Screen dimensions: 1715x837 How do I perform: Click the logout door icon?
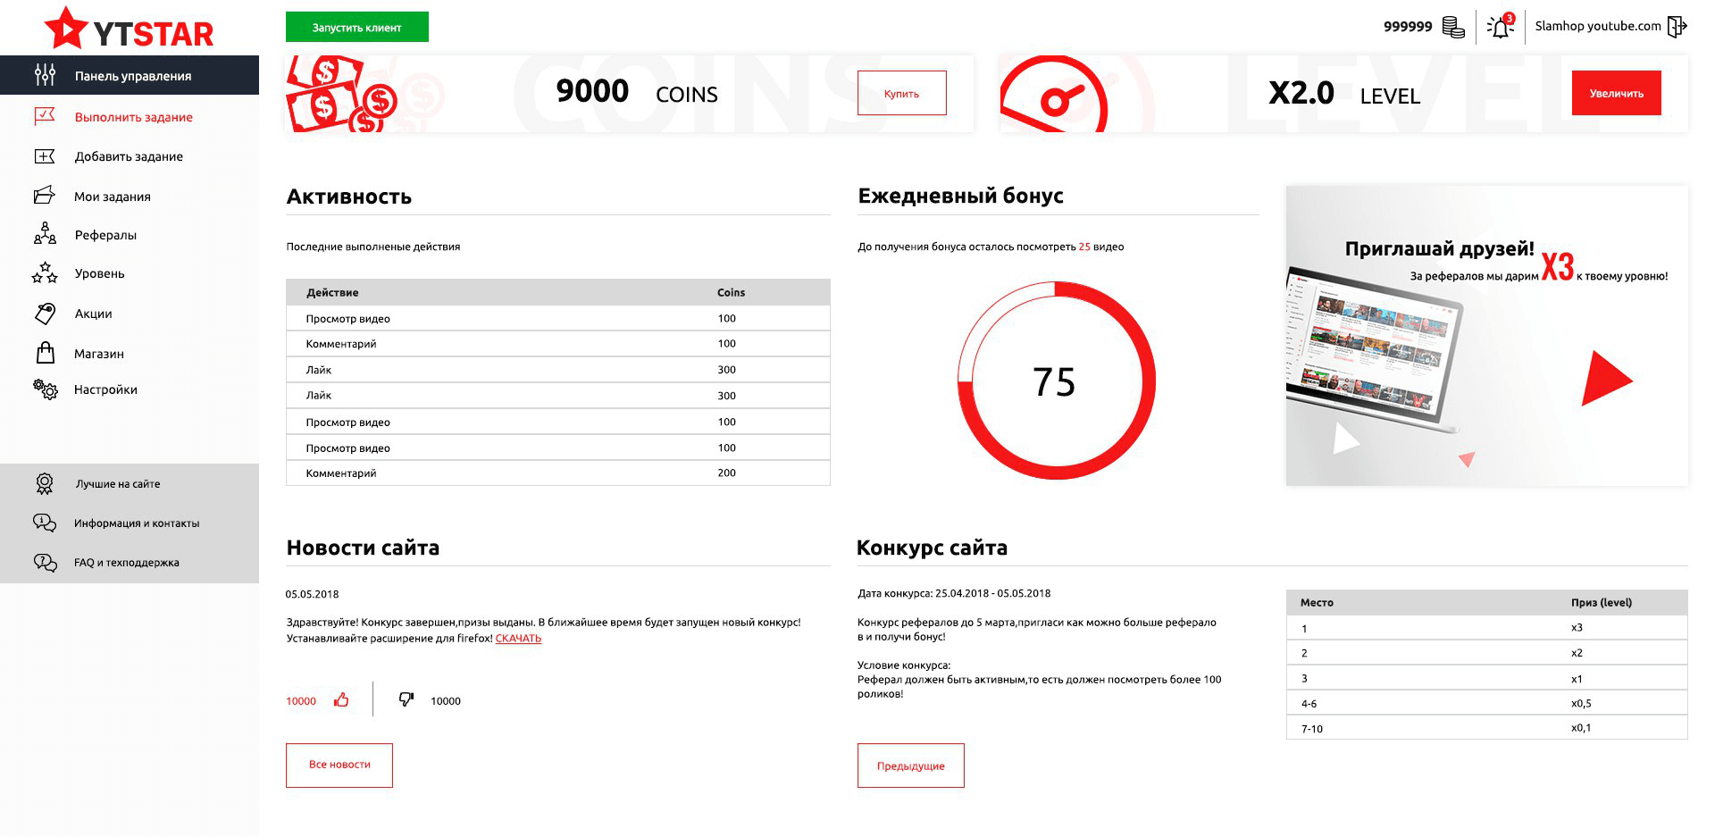[x=1677, y=26]
